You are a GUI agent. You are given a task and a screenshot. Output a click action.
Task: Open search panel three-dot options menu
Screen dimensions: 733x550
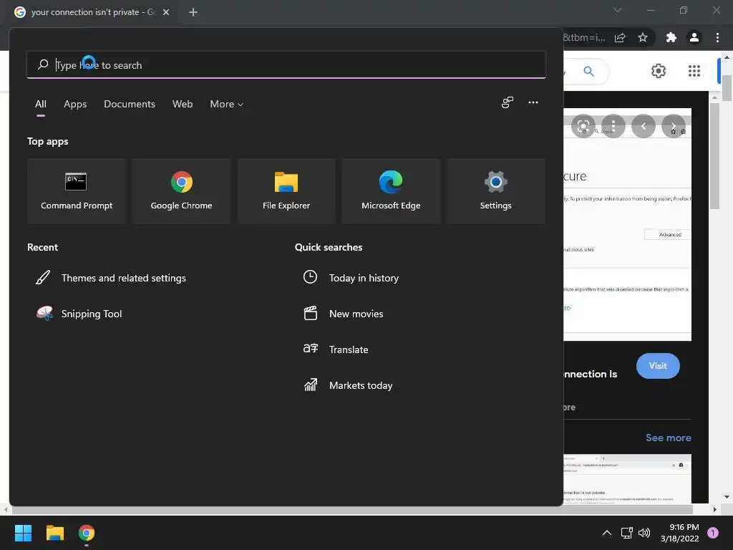coord(533,102)
